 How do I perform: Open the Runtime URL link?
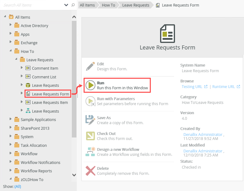[223, 86]
